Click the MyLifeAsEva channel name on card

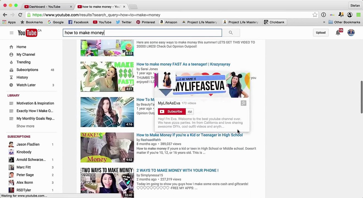(x=169, y=103)
